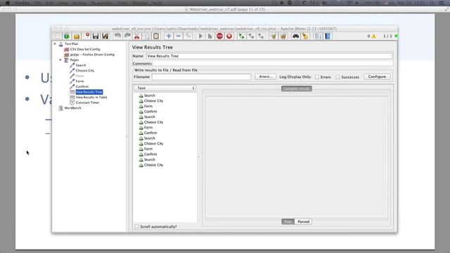Clear results with the single broom icon

click(274, 36)
